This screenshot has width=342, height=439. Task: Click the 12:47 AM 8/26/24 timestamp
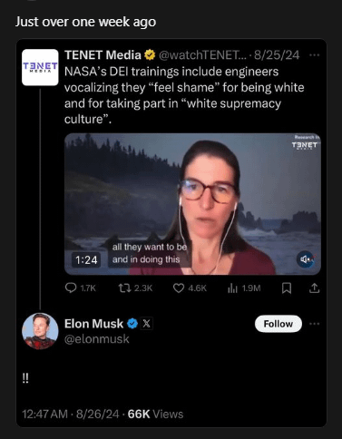tap(71, 414)
